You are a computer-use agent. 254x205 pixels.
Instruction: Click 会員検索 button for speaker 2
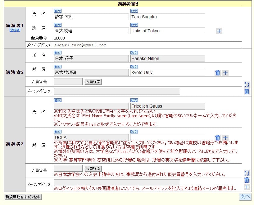tap(93, 82)
